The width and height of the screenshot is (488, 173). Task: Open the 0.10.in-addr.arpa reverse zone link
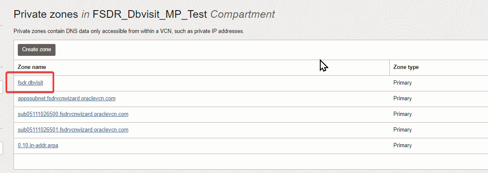[x=38, y=146]
